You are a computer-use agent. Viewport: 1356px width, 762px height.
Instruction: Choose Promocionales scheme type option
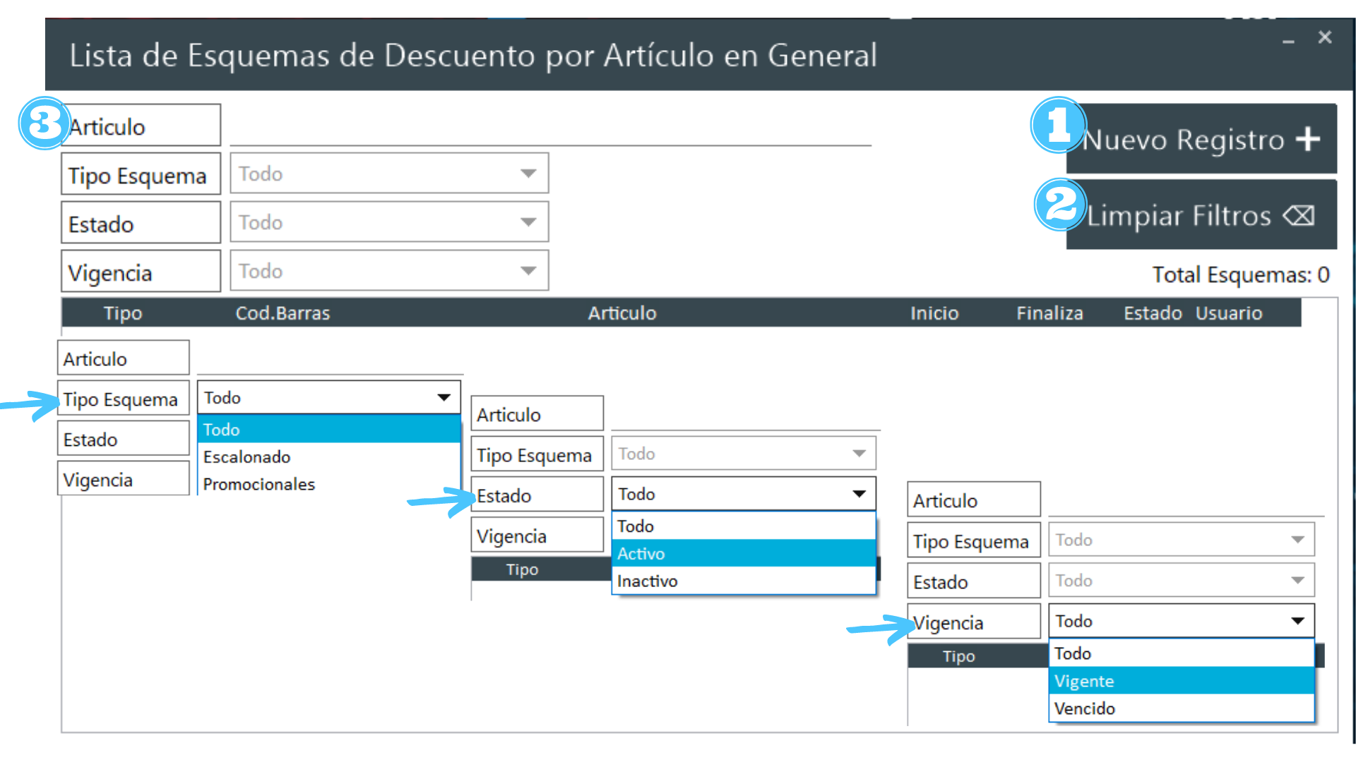tap(258, 485)
